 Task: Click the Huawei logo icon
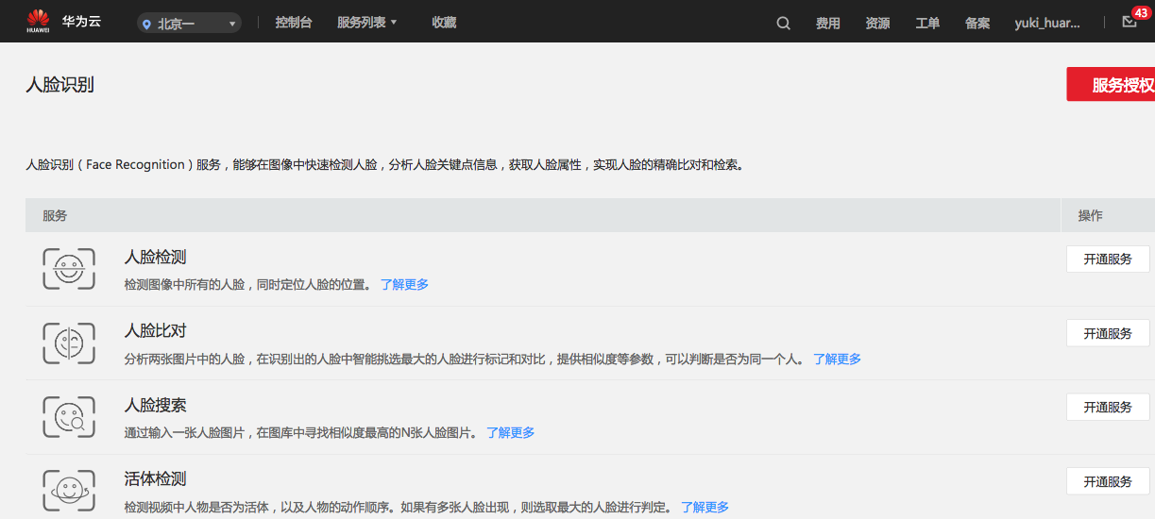(x=38, y=22)
